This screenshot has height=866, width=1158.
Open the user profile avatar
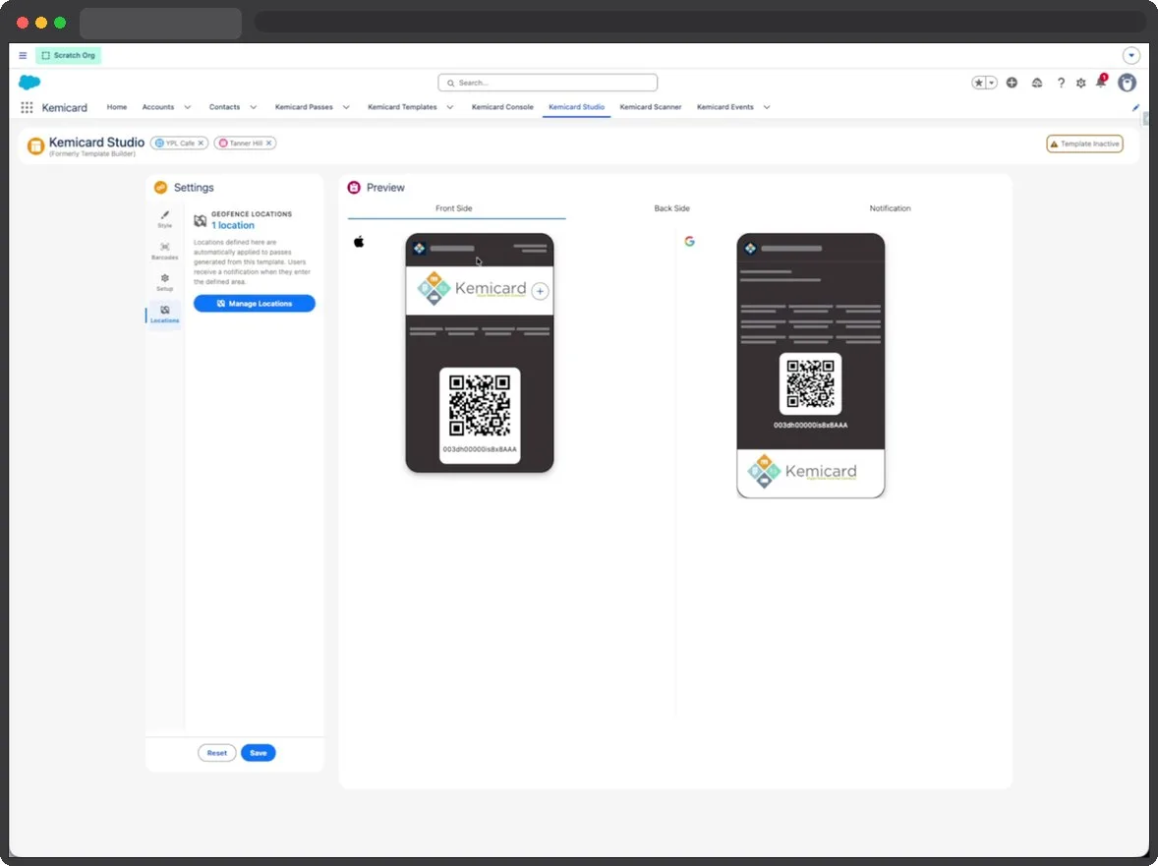point(1127,83)
